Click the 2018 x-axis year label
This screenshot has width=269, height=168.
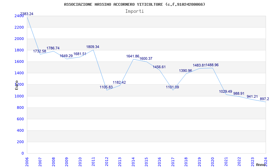click(x=186, y=162)
